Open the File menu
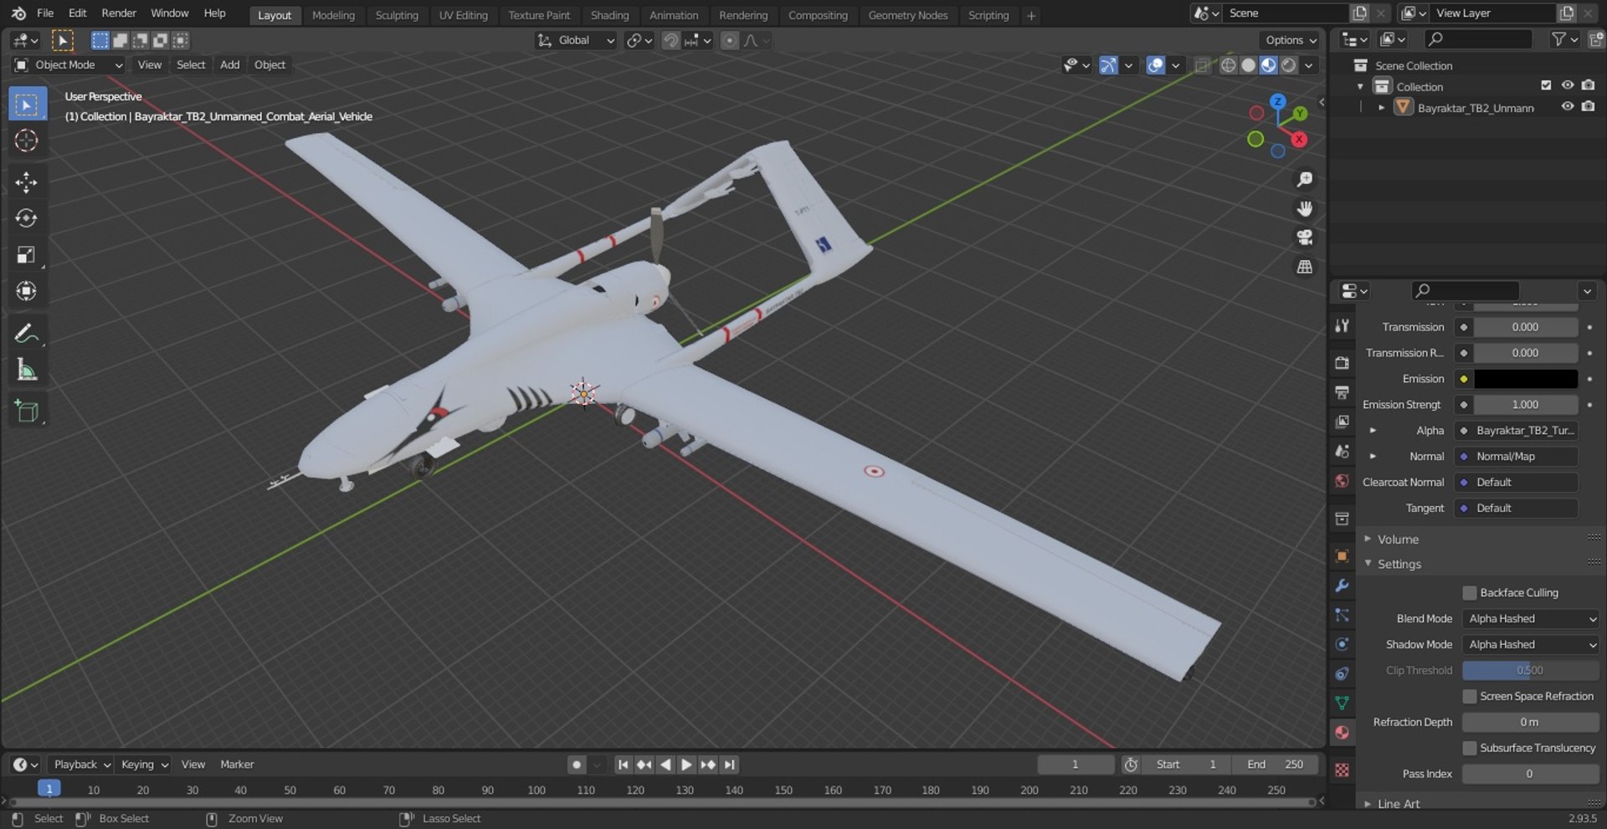 [x=45, y=13]
